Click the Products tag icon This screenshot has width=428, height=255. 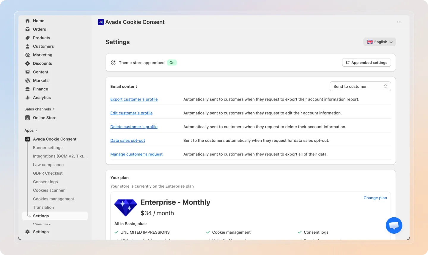[28, 38]
